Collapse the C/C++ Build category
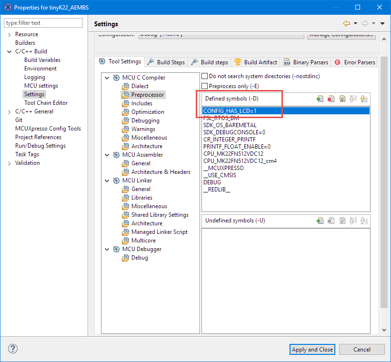 [9, 51]
